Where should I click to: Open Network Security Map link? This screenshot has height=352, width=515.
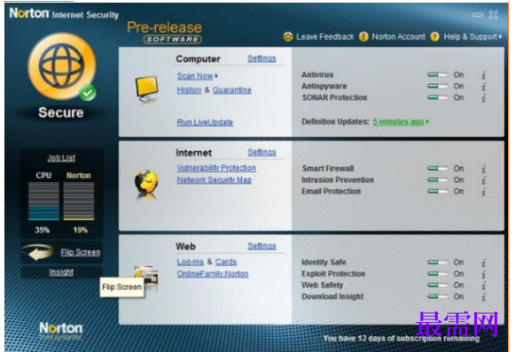[x=215, y=180]
